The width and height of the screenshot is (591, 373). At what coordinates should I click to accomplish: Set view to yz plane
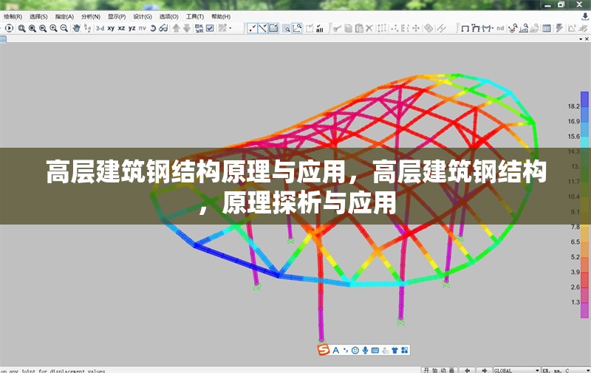coord(132,28)
